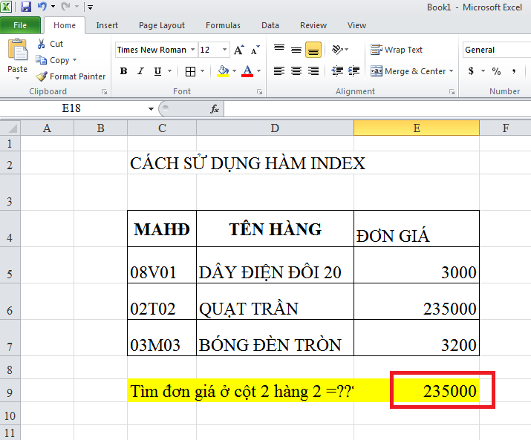Open Fill Color palette arrow
This screenshot has width=531, height=440.
tap(235, 71)
